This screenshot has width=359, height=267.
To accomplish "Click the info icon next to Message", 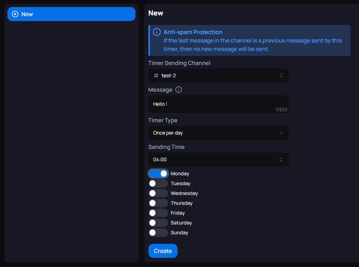I will pos(179,90).
